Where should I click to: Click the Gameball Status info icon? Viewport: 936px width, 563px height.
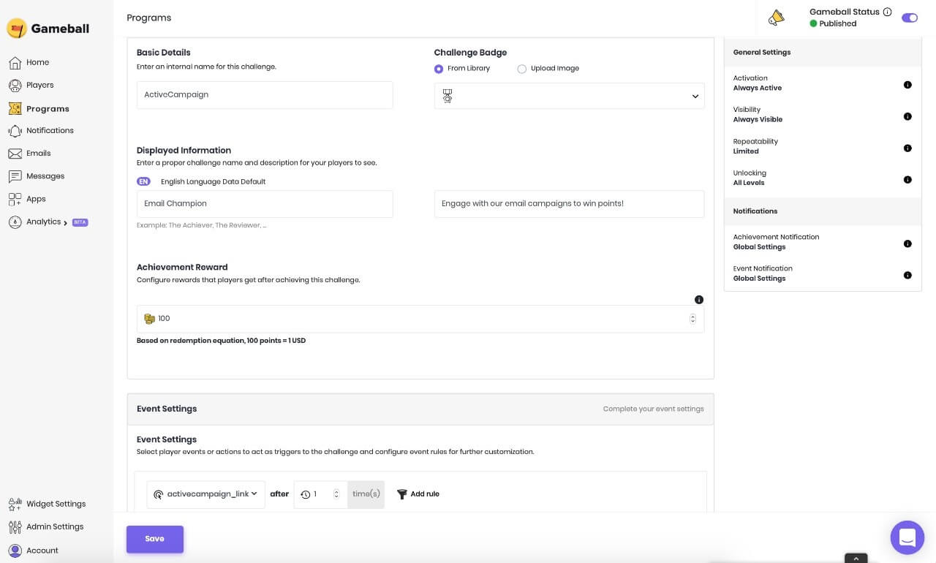point(888,12)
